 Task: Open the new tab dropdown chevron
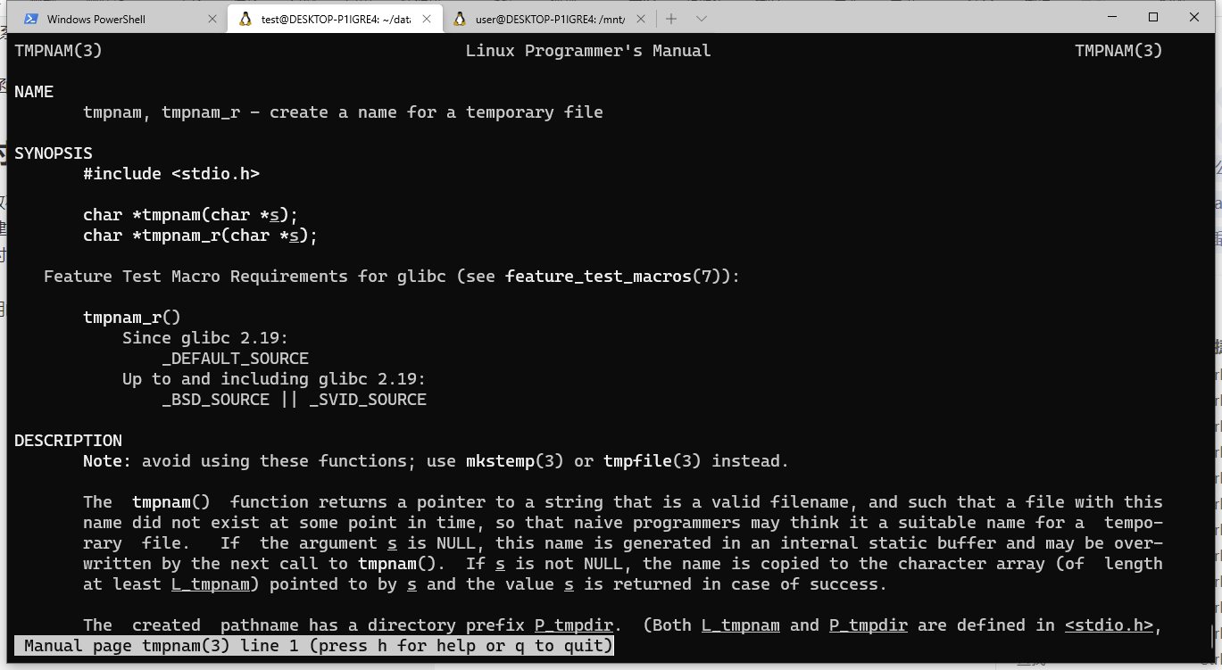point(702,18)
